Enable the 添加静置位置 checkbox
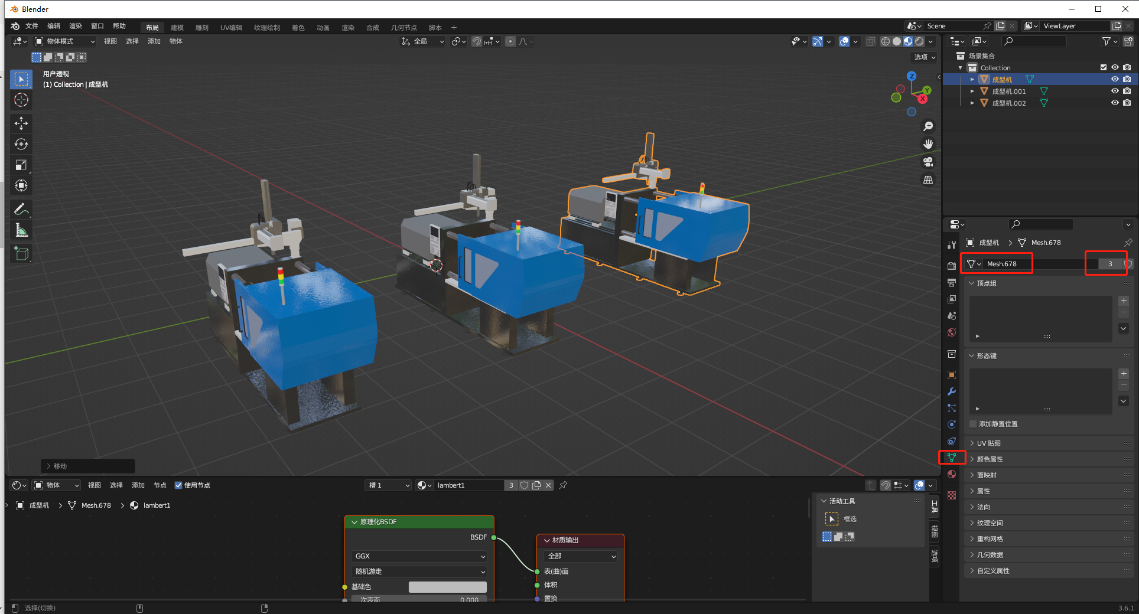Screen dimensions: 1139x614 (973, 424)
